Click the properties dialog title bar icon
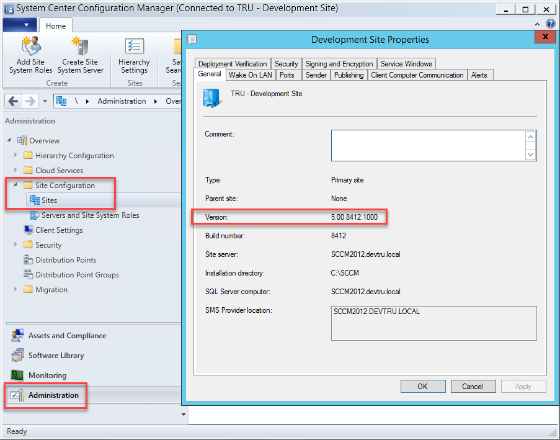The image size is (560, 440). (192, 39)
